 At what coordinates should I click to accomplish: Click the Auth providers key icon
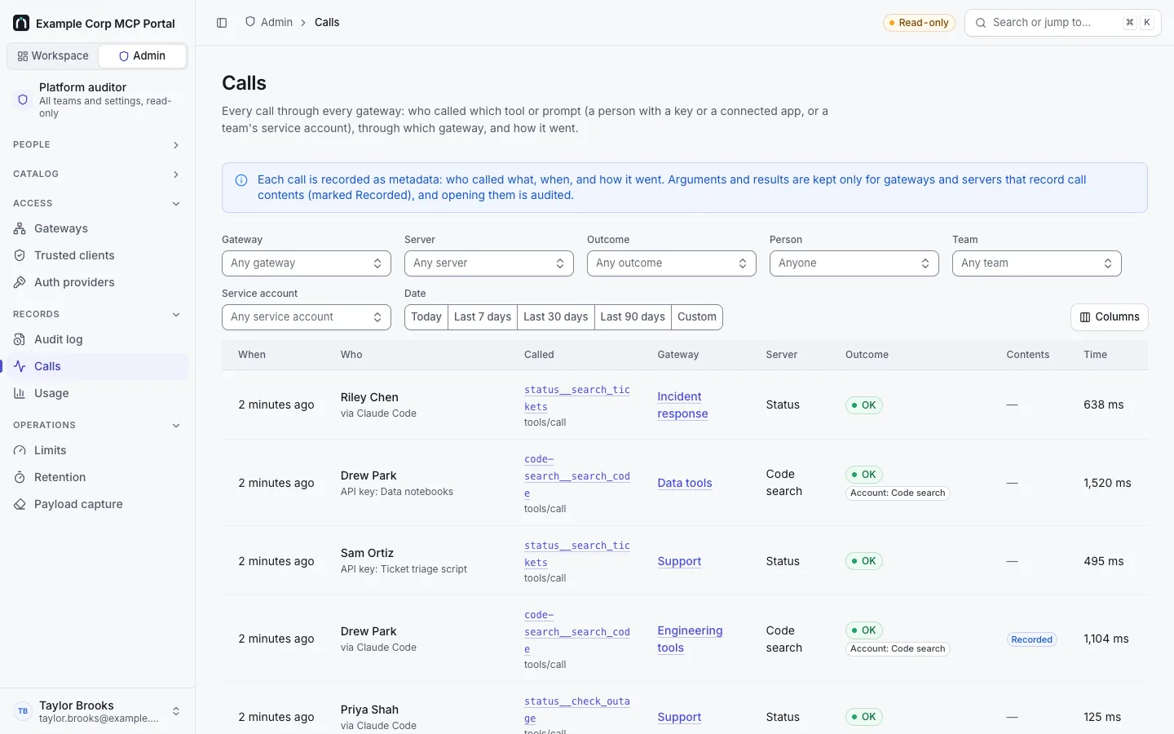click(x=20, y=282)
